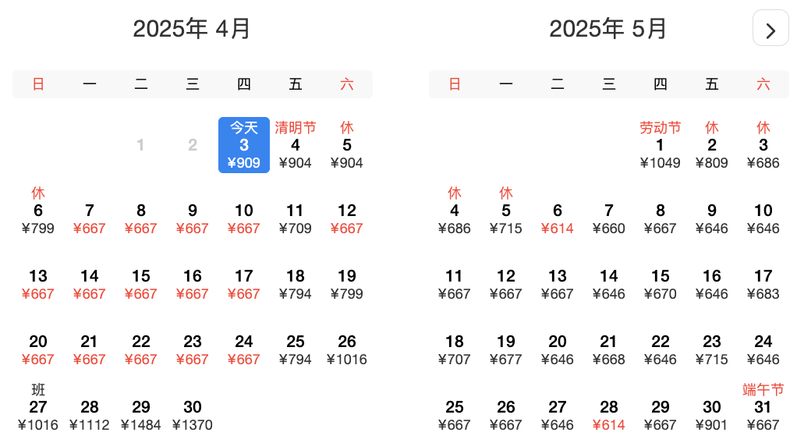Select May 4 holiday ¥686

[455, 211]
